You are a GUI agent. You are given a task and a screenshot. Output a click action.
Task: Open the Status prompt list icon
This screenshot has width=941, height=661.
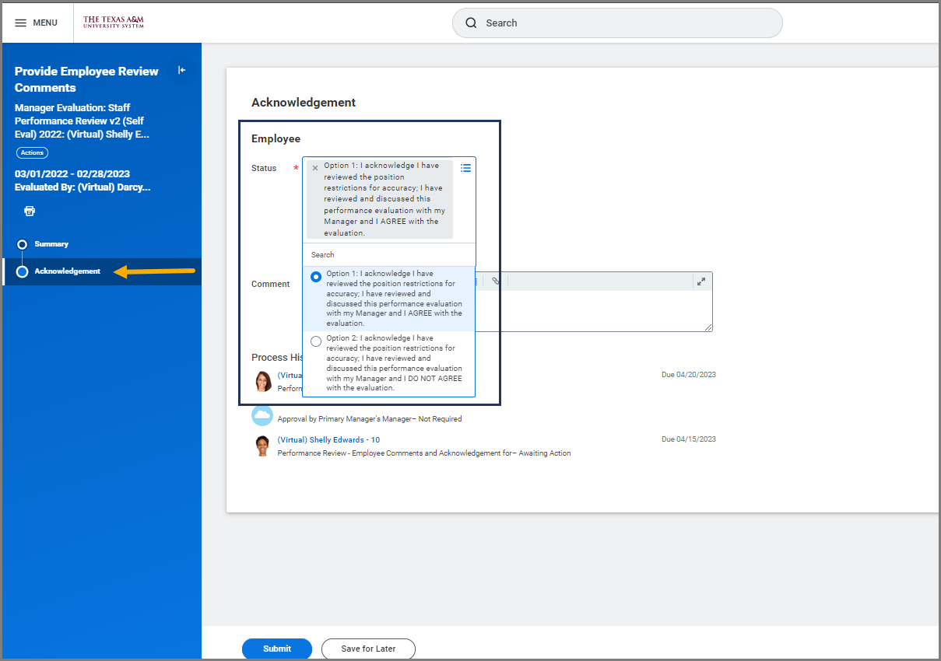click(x=465, y=167)
